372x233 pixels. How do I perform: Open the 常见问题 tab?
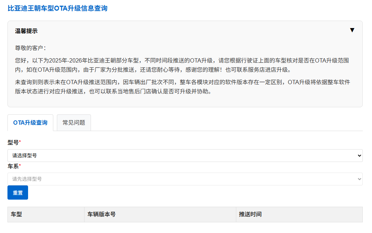click(x=74, y=123)
